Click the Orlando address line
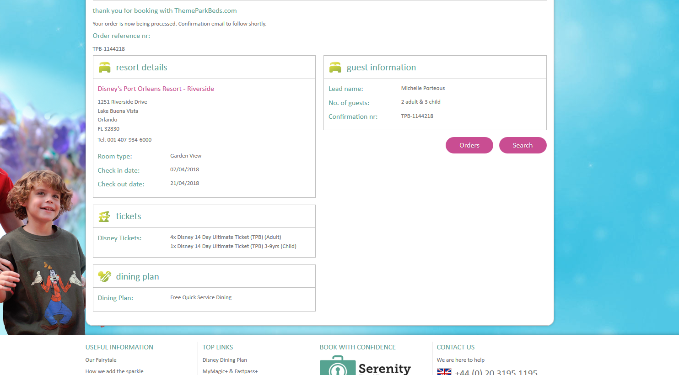Image resolution: width=679 pixels, height=375 pixels. coord(107,120)
